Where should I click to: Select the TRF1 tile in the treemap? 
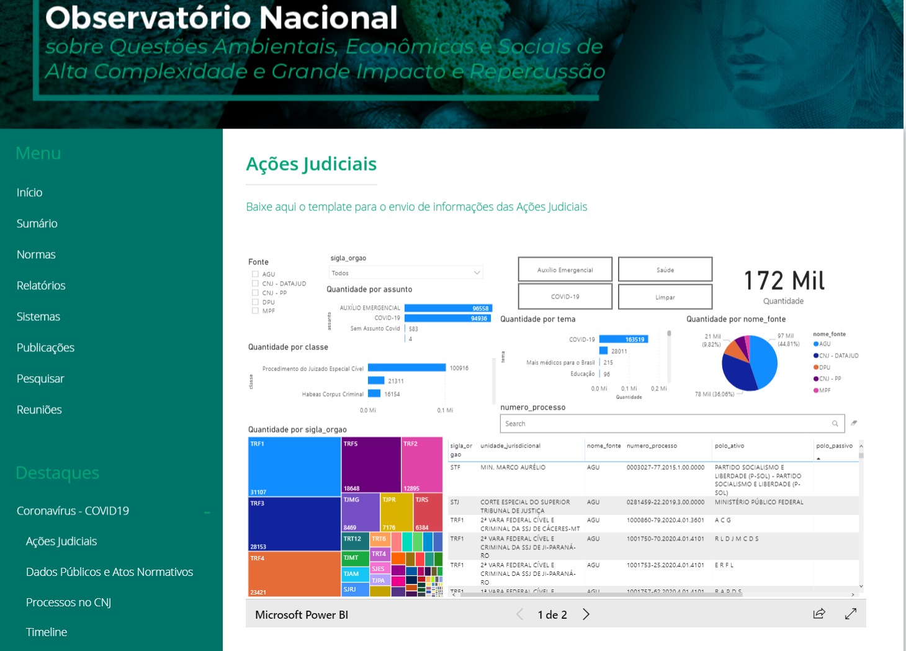pyautogui.click(x=294, y=465)
